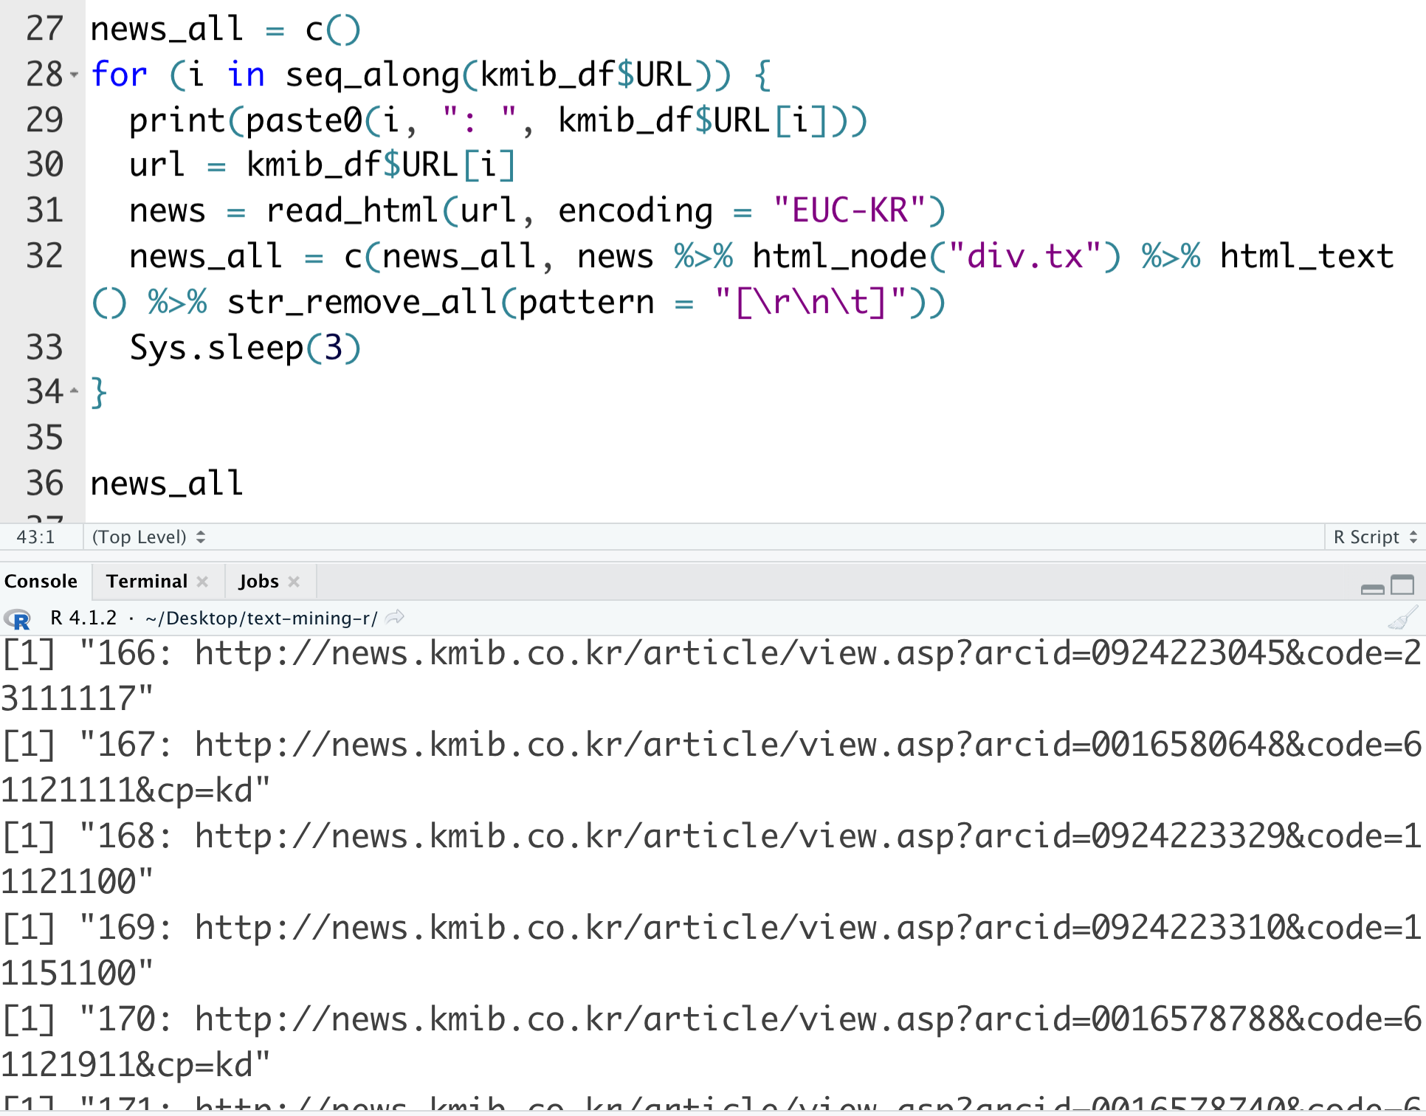Click line number 36 in the gutter
Image resolution: width=1426 pixels, height=1116 pixels.
[44, 483]
